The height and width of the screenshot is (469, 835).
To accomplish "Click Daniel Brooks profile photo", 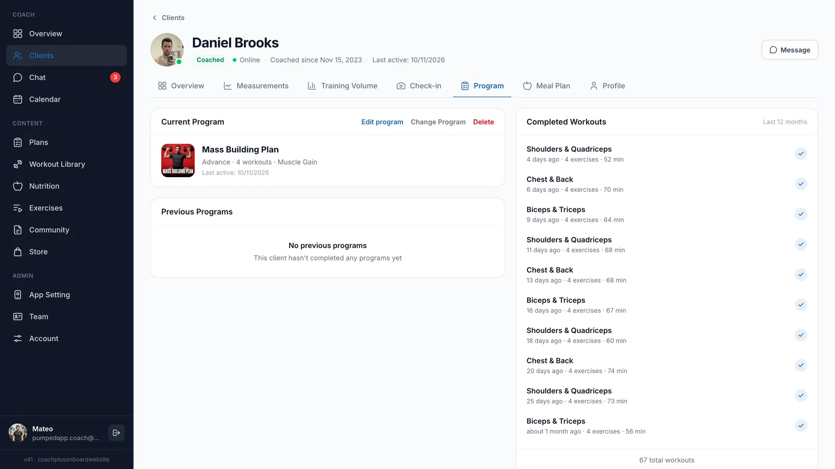I will [167, 50].
